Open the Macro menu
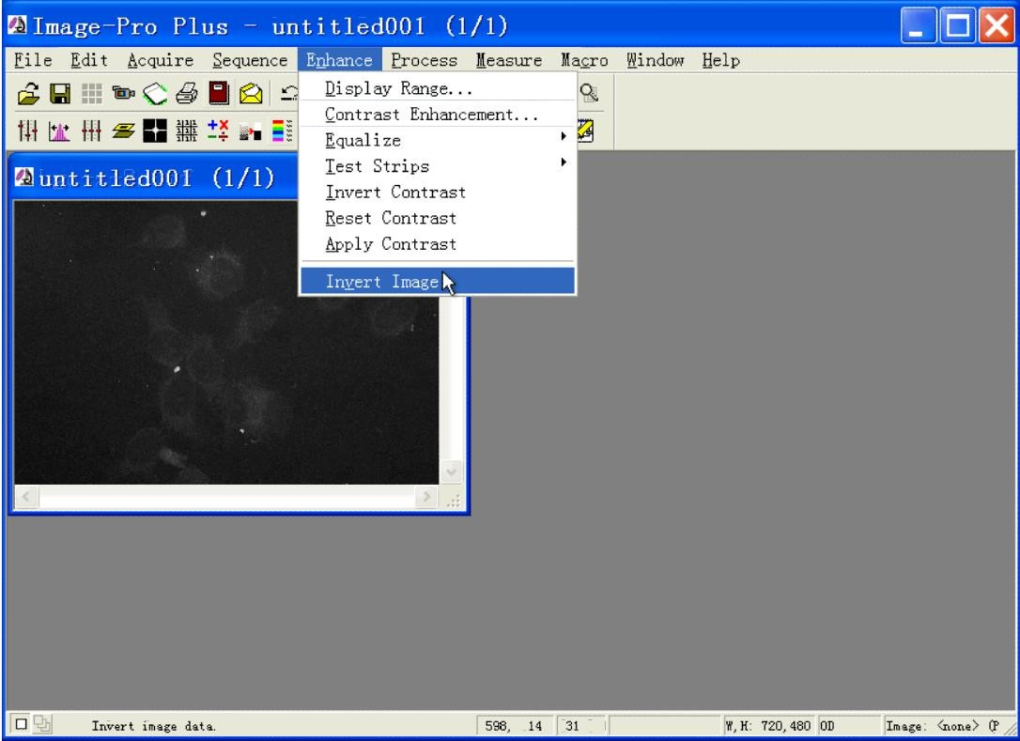This screenshot has width=1020, height=741. point(584,60)
